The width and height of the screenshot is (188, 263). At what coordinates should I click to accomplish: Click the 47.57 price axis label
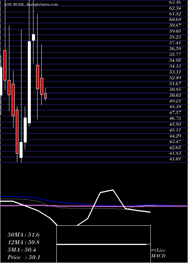pyautogui.click(x=175, y=113)
